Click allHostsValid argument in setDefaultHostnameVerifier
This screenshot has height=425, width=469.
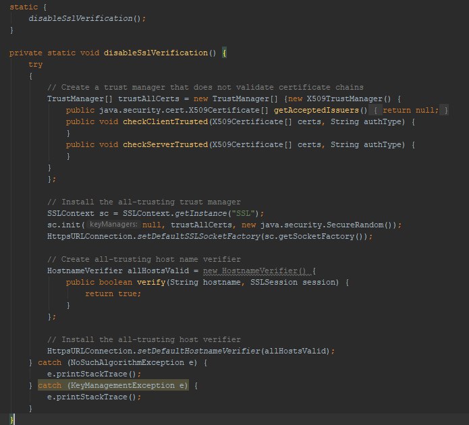[x=295, y=351]
